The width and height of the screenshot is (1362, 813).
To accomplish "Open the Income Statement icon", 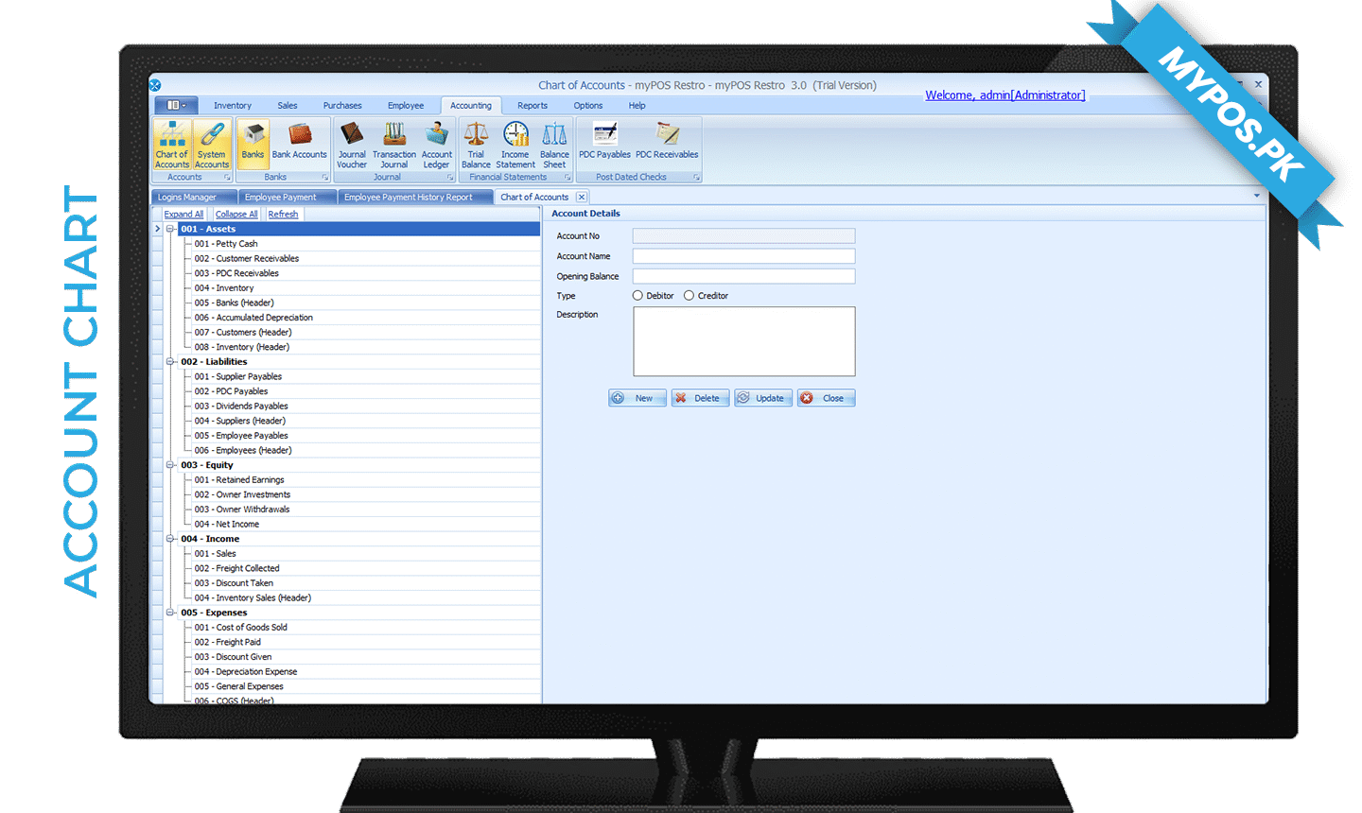I will point(515,144).
